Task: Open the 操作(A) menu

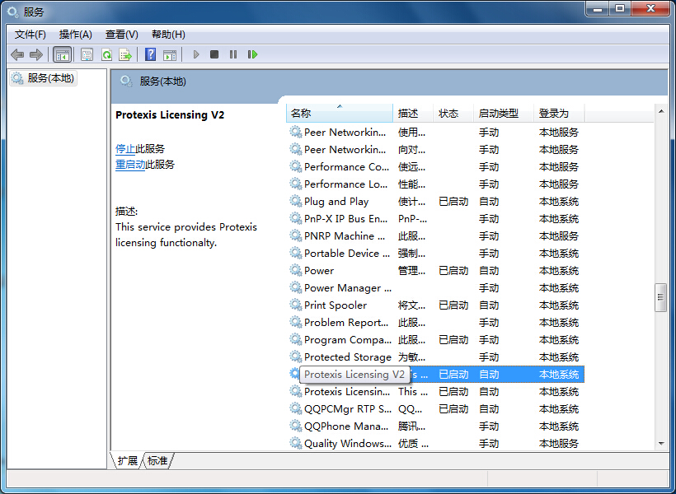Action: pos(76,35)
